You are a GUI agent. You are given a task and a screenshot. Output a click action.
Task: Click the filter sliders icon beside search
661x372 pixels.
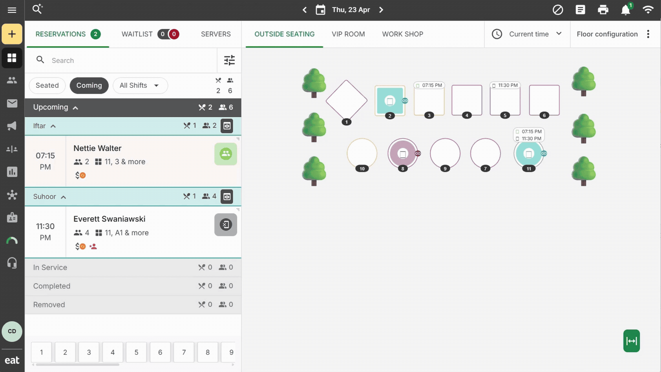[229, 60]
